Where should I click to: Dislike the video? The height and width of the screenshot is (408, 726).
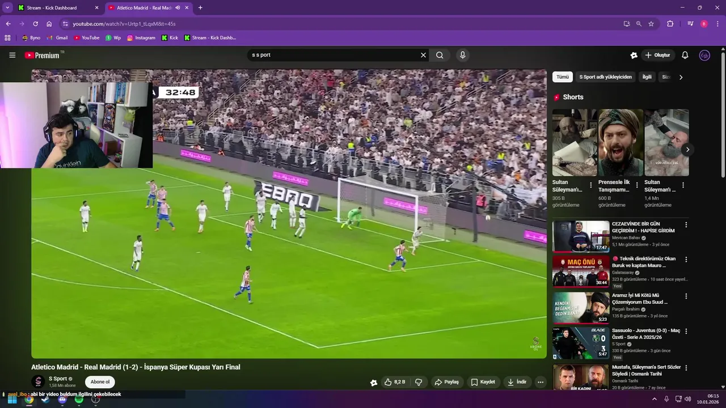pyautogui.click(x=419, y=382)
